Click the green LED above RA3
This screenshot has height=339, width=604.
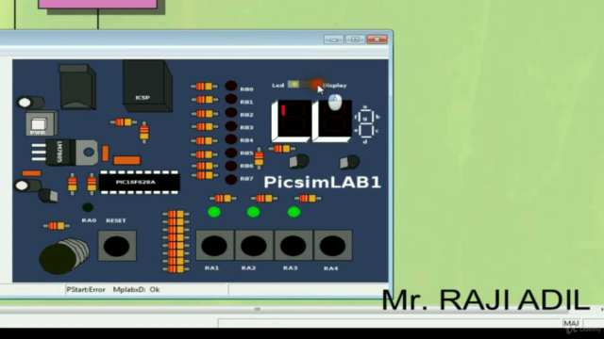click(294, 212)
